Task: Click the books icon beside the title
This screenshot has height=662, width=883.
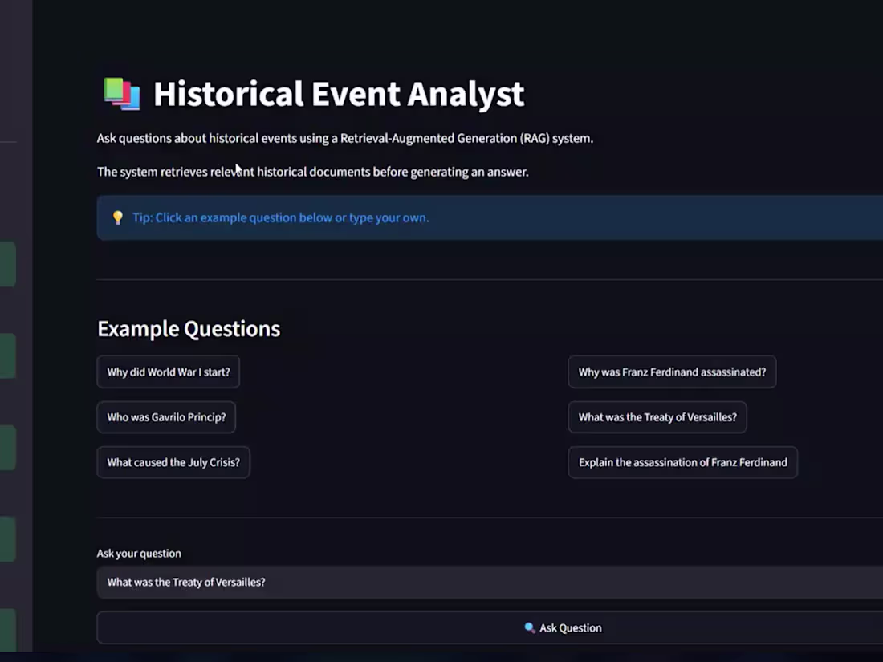Action: pyautogui.click(x=122, y=93)
